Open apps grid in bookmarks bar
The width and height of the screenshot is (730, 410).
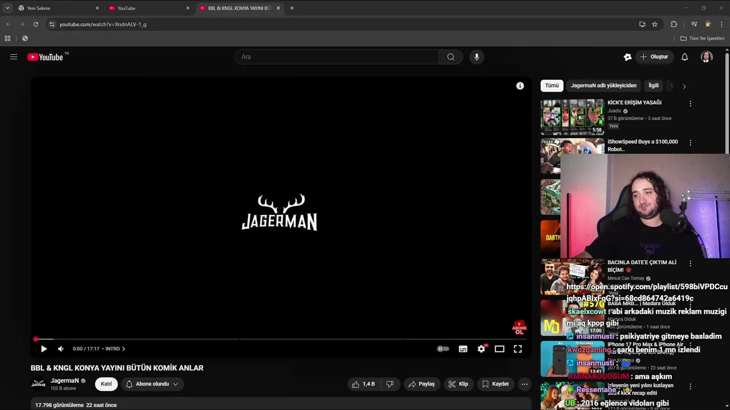point(7,39)
